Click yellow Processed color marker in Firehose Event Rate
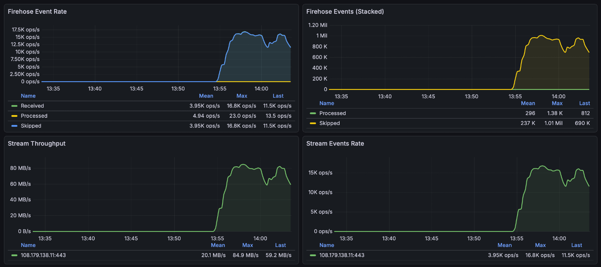 tap(14, 116)
